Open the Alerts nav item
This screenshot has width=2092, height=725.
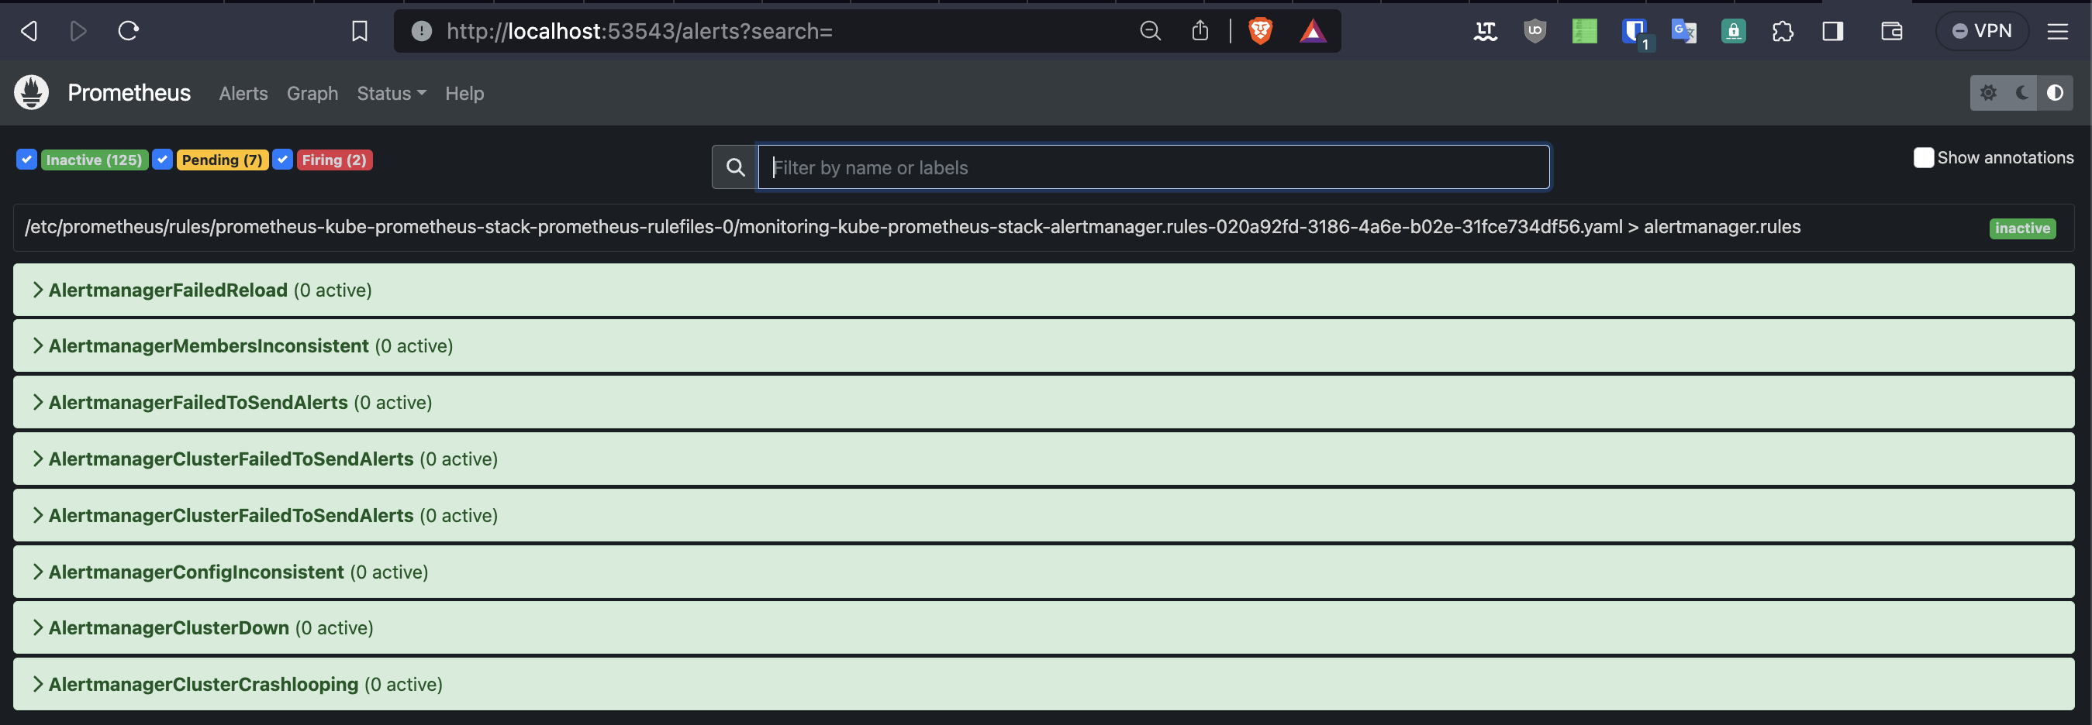coord(243,93)
